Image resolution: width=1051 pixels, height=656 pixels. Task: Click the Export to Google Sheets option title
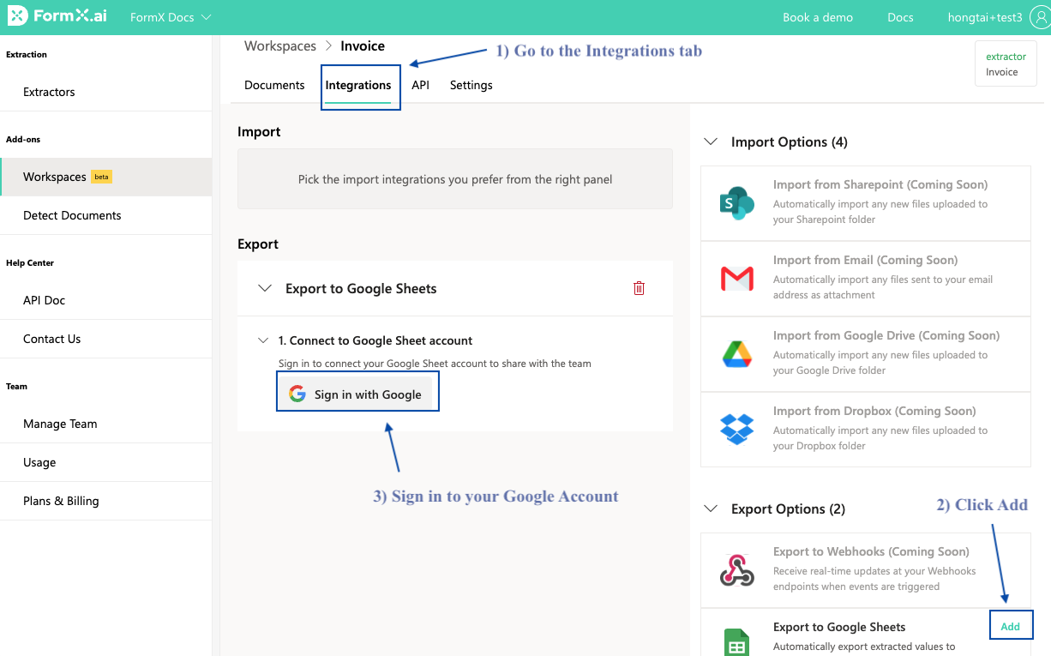[x=839, y=627]
